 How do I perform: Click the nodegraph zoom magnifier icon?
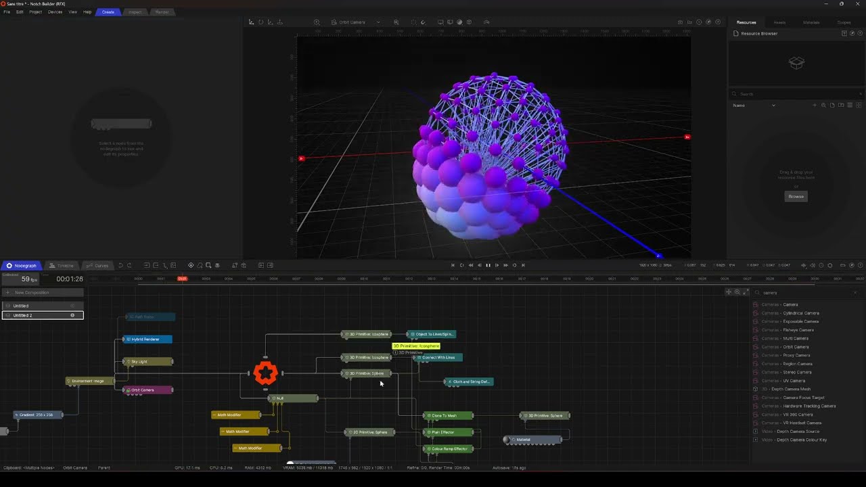(737, 292)
